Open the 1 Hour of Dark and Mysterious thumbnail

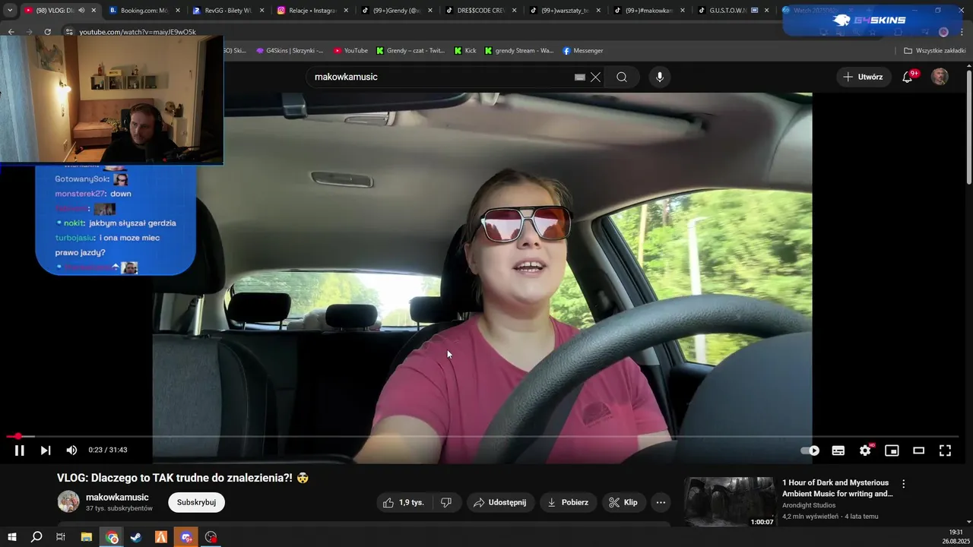[729, 501]
